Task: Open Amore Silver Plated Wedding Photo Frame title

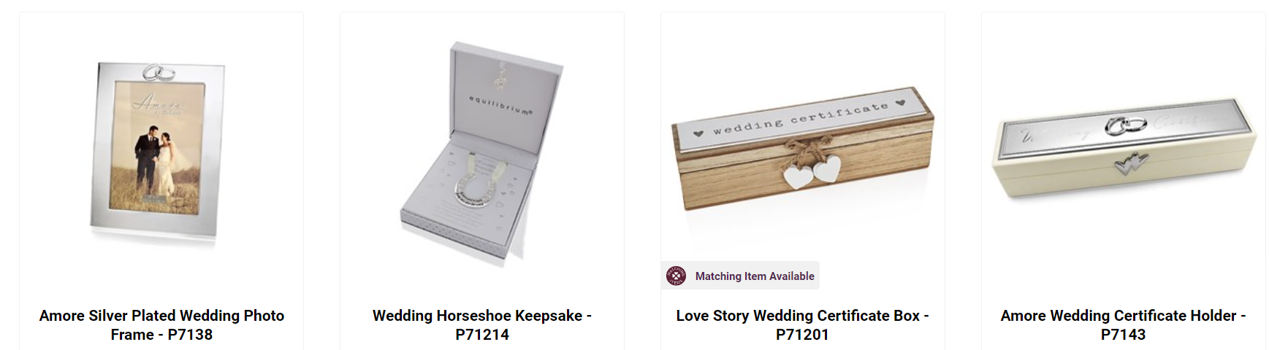Action: [161, 325]
